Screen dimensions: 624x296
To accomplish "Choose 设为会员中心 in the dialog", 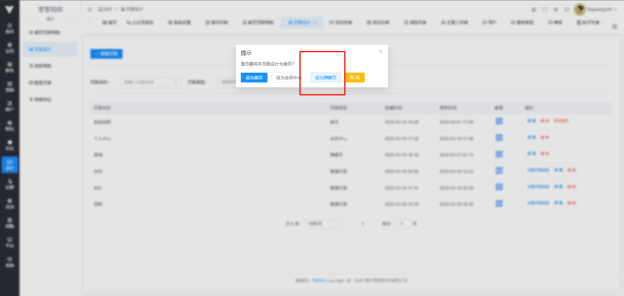I will coord(288,78).
